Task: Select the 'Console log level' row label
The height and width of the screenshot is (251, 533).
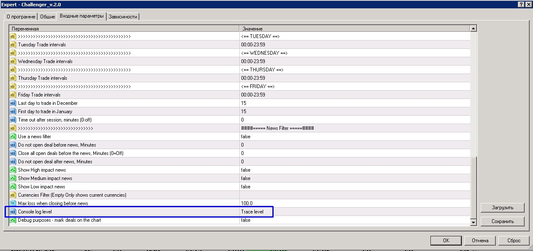Action: (35, 212)
